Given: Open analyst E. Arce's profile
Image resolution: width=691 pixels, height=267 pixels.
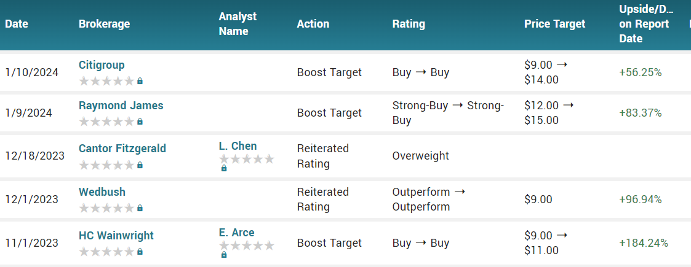Looking at the screenshot, I should [237, 233].
